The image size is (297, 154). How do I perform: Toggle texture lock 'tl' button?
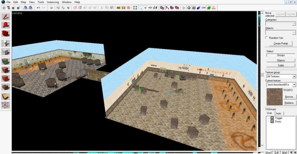pyautogui.click(x=145, y=8)
